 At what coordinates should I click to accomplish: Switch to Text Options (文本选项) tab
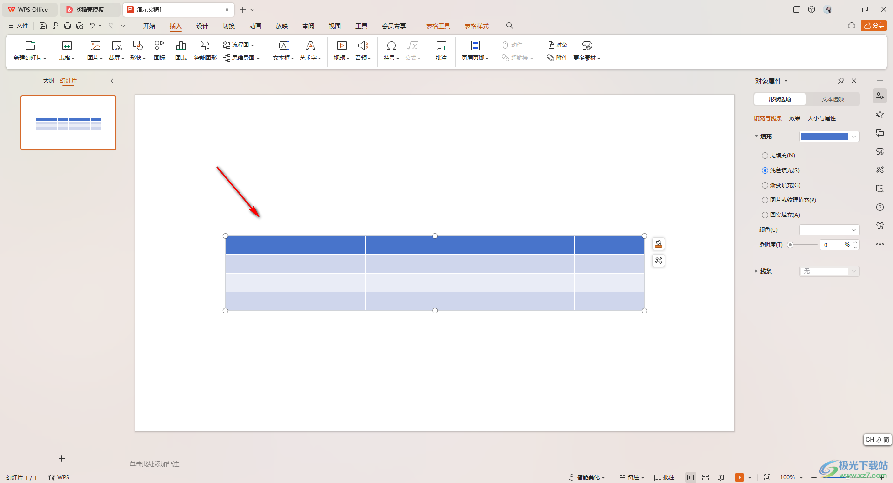833,99
